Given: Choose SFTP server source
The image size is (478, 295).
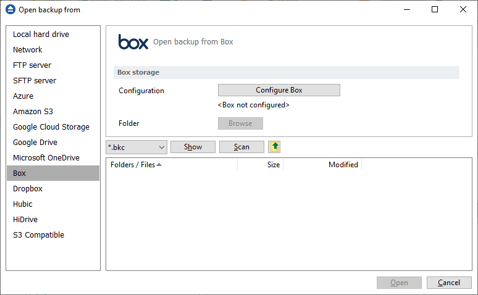Looking at the screenshot, I should click(x=52, y=80).
